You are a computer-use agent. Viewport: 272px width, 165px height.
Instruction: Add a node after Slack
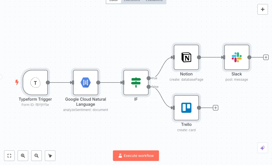point(266,57)
